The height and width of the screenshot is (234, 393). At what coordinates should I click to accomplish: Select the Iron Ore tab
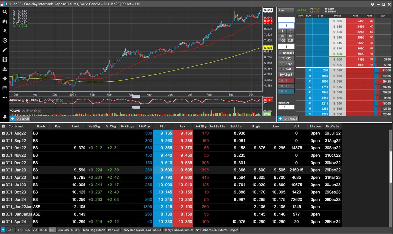113,230
